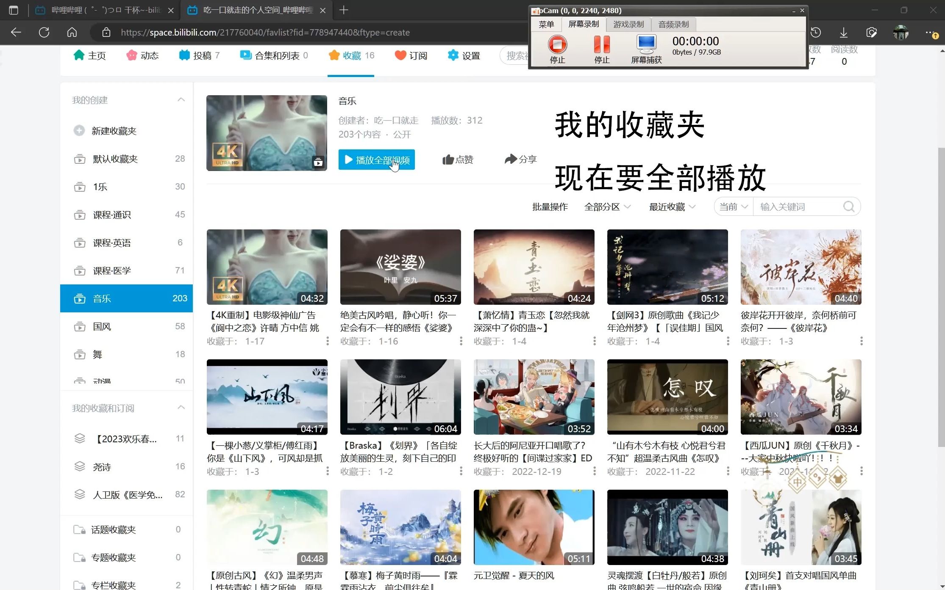Click the browser back arrow
Screen dimensions: 945x590
click(16, 32)
